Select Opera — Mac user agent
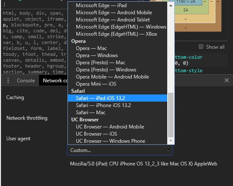The image size is (233, 186). tap(117, 48)
